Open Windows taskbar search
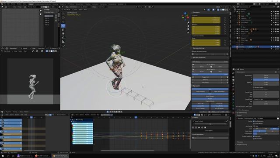This screenshot has width=280, height=158. point(8,156)
